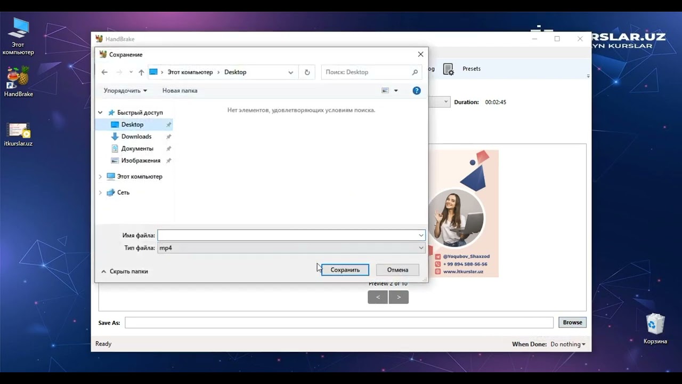Click the Save As field in HandBrake

tap(339, 323)
